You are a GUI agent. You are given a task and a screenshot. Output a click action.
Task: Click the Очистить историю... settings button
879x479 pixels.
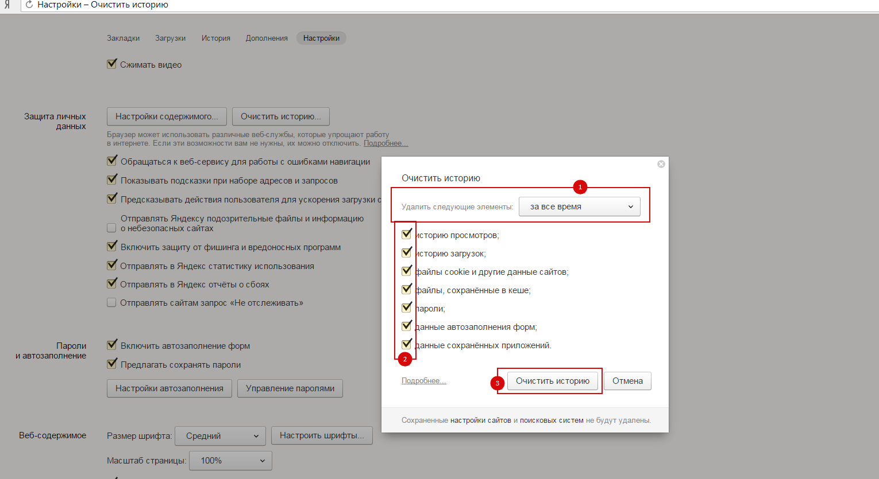pos(280,116)
